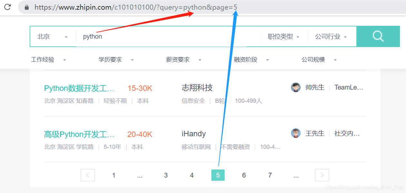Open the 学历要求 filter
406x193 pixels.
click(116, 60)
